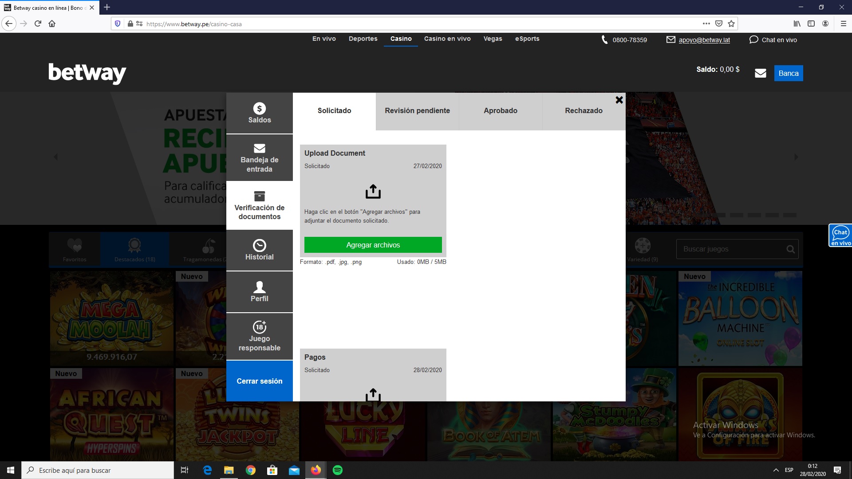Screen dimensions: 852x479
Task: Open the Mega Moolah game thumbnail
Action: [x=112, y=318]
